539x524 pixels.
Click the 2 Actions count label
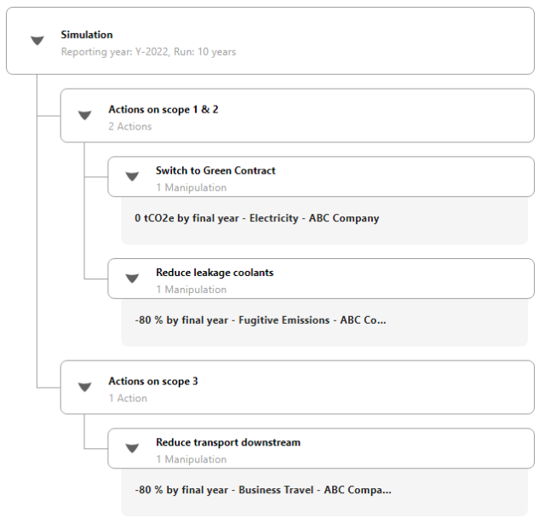pos(130,126)
